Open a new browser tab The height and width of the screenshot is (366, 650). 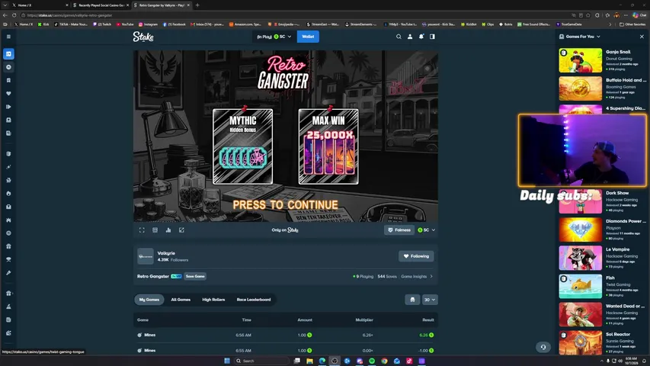click(x=197, y=5)
